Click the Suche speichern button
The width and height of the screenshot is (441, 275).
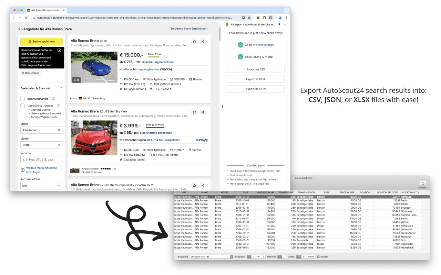(x=41, y=42)
